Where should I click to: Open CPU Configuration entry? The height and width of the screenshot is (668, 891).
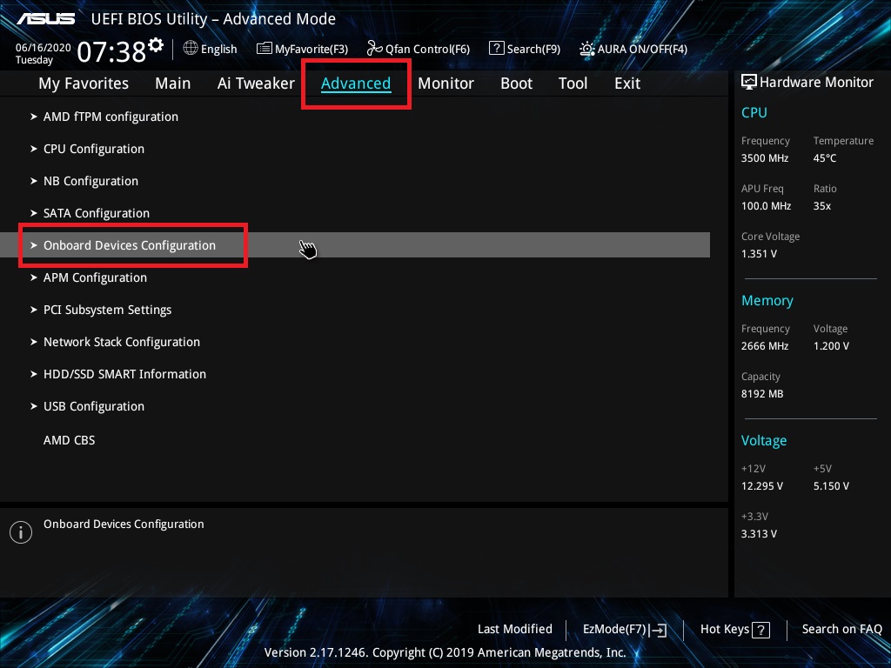click(x=94, y=149)
